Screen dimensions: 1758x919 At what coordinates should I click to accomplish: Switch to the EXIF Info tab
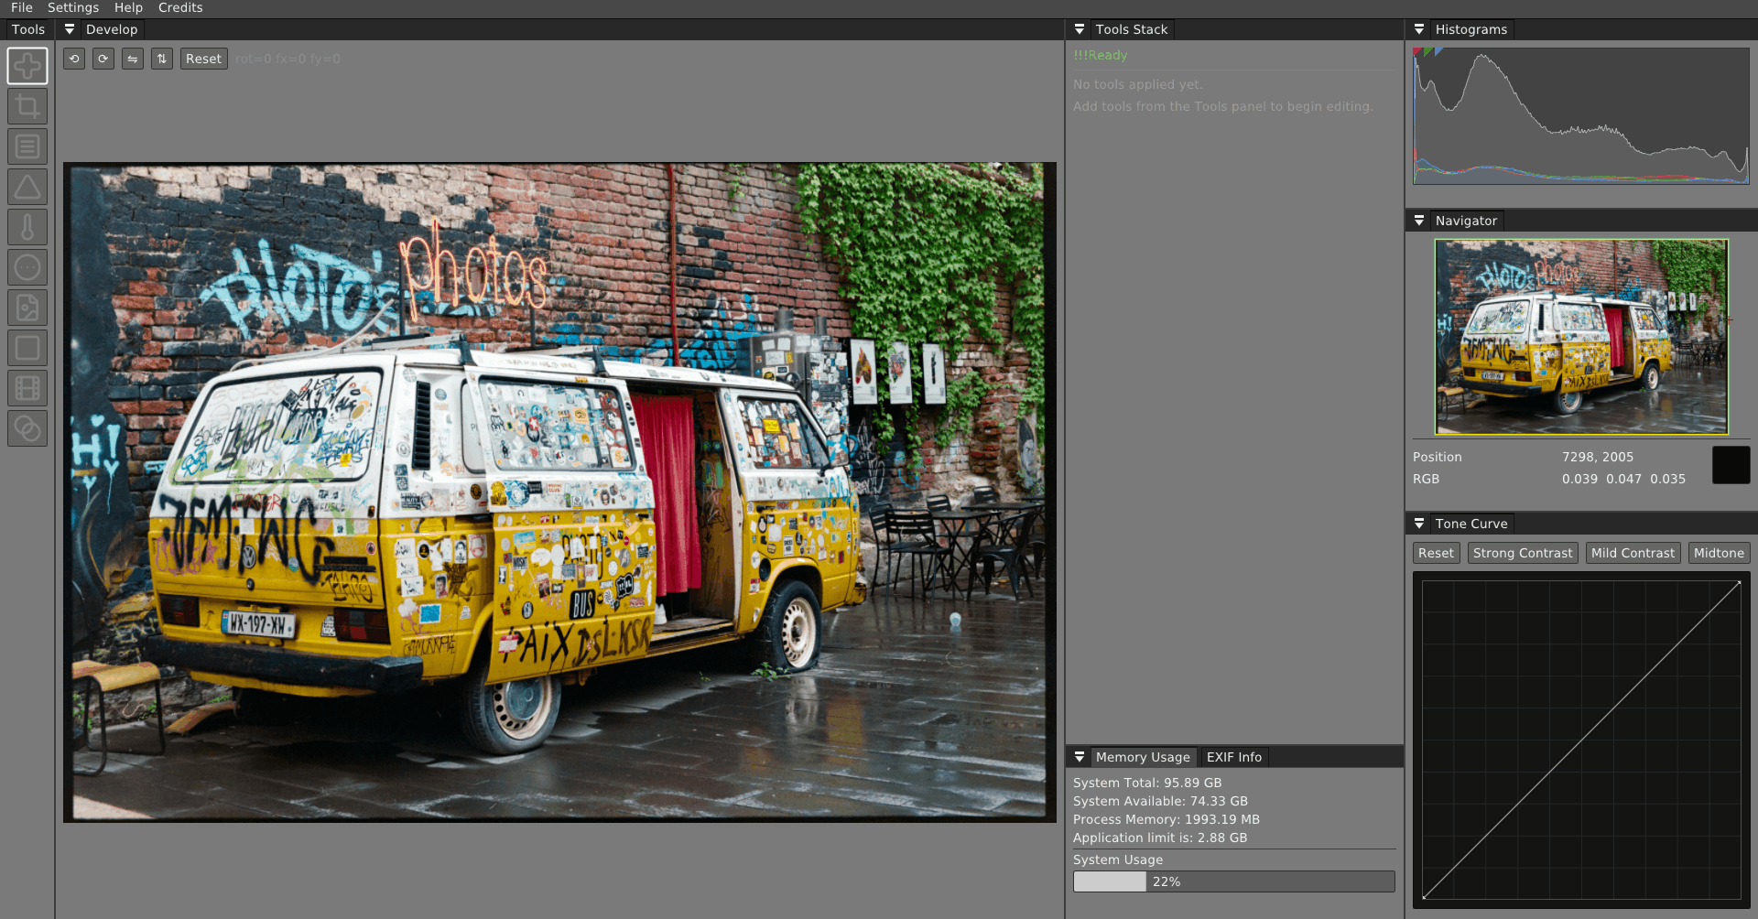tap(1233, 757)
